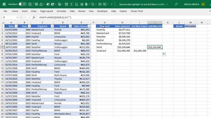Select column K header

pyautogui.click(x=168, y=23)
